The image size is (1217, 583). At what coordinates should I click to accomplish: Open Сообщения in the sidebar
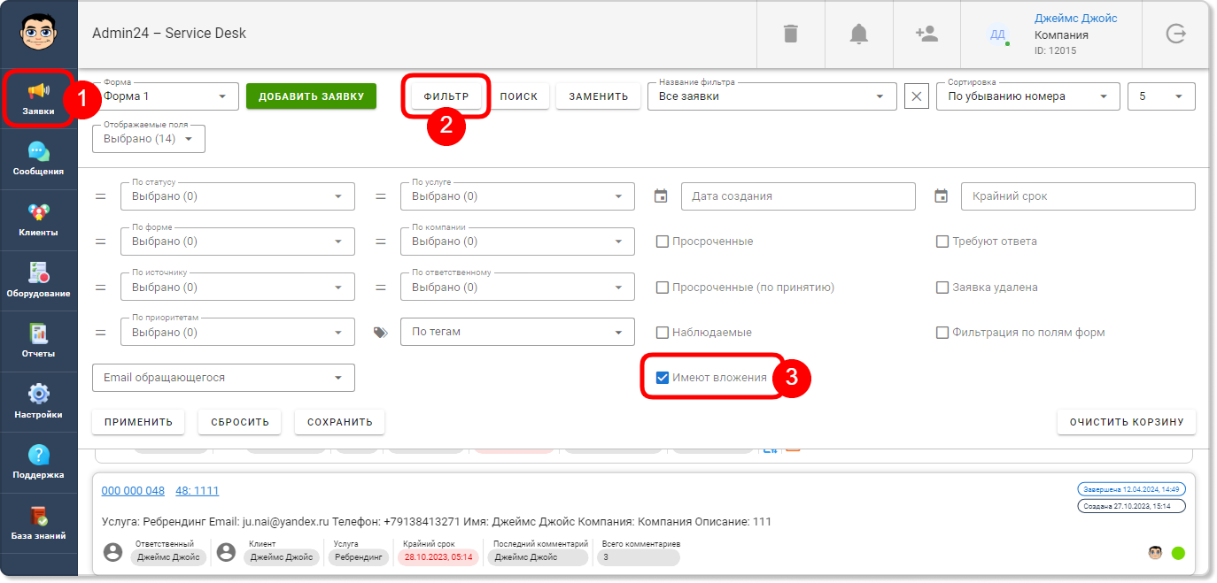coord(38,159)
